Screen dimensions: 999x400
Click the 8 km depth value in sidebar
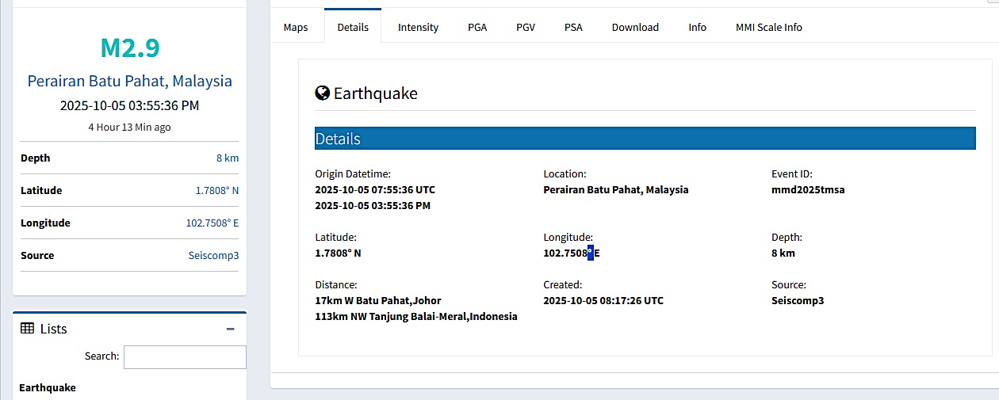tap(228, 158)
